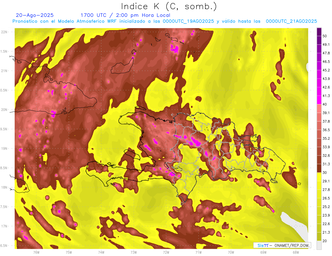Image resolution: width=332 pixels, height=256 pixels.
Task: Click colorbar value '32.6'
Action: 326,155
